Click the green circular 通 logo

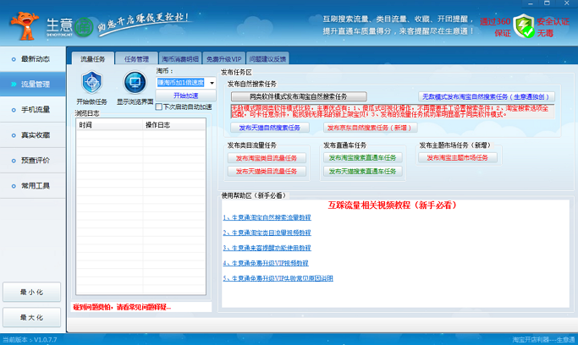[84, 27]
